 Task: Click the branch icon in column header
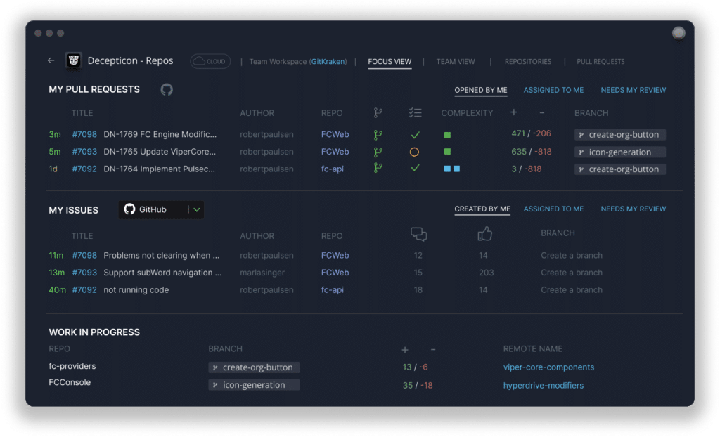[378, 113]
